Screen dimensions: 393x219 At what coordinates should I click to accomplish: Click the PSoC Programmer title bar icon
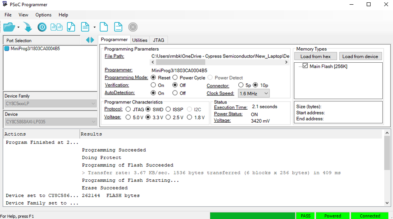coord(5,4)
